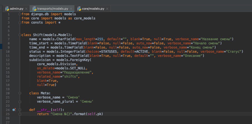
Task: Click the "Начало смены" string
Action: 206,43
